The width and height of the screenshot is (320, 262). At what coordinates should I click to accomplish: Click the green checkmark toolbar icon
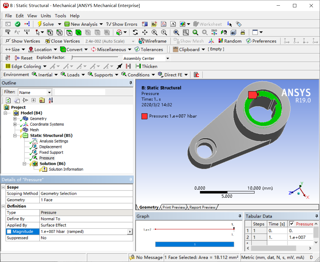(x=17, y=24)
